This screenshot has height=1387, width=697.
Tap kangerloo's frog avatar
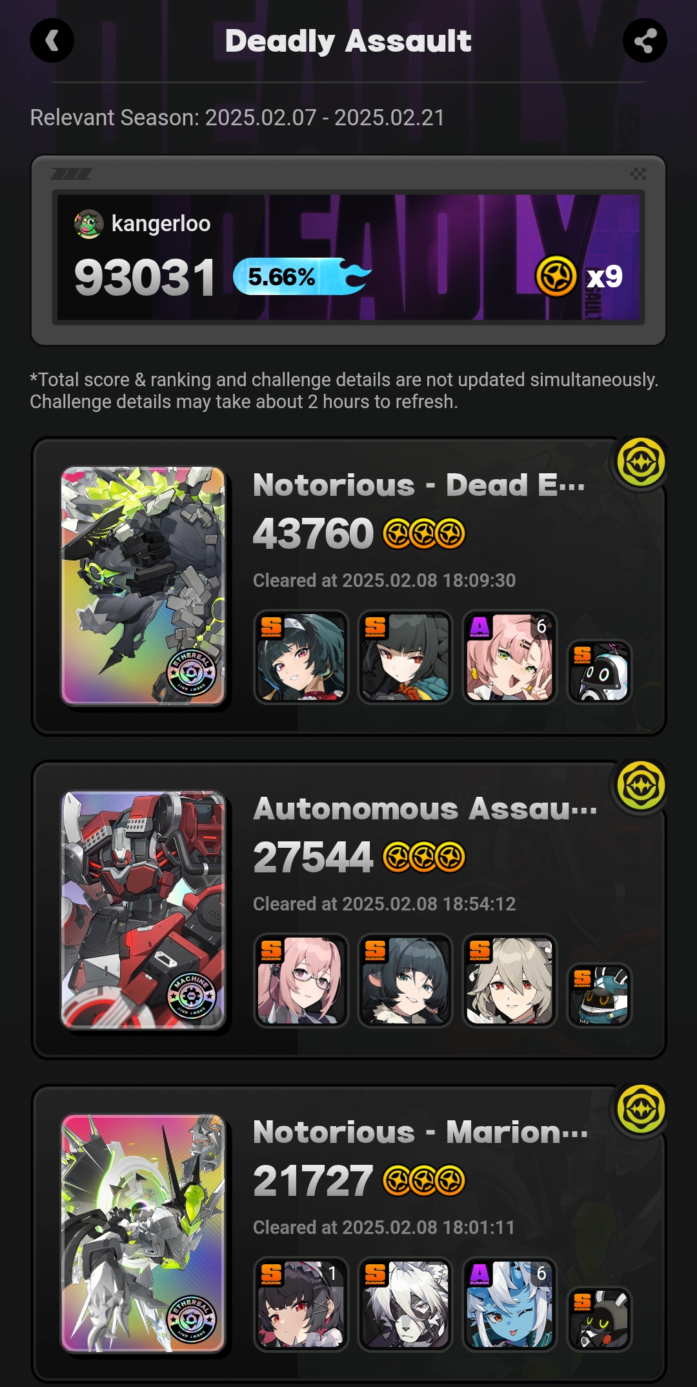[89, 224]
